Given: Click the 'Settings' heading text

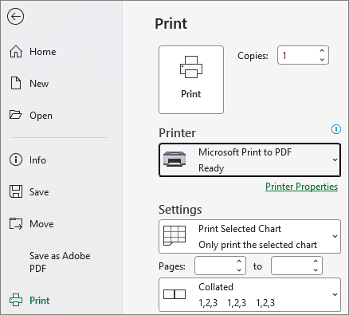Looking at the screenshot, I should pyautogui.click(x=180, y=210).
